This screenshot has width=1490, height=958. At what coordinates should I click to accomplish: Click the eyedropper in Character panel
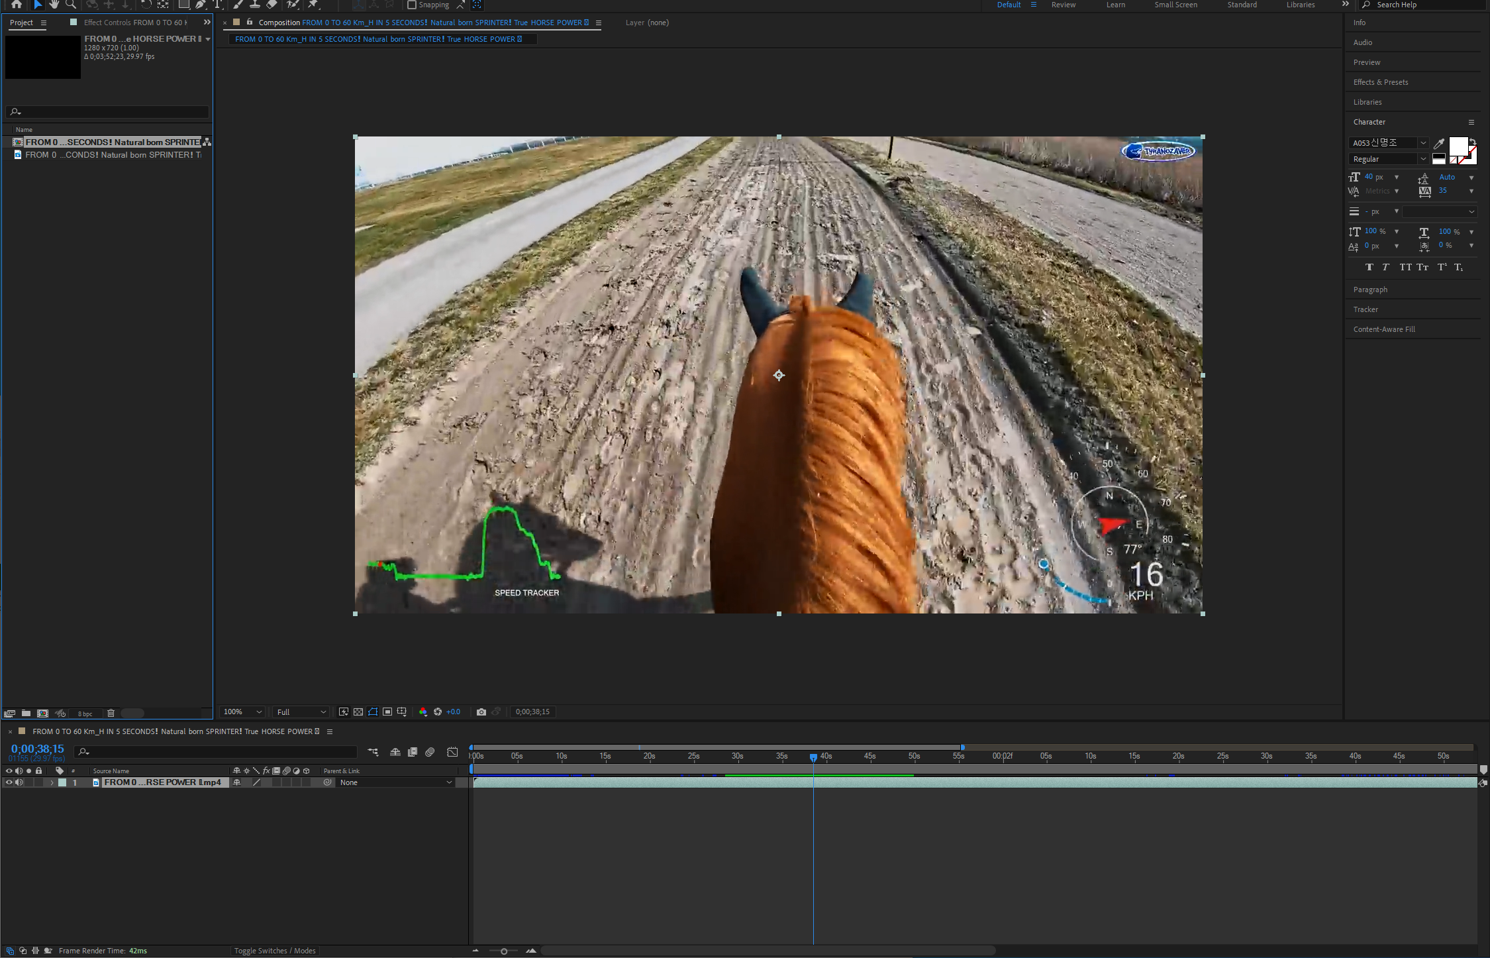coord(1438,143)
